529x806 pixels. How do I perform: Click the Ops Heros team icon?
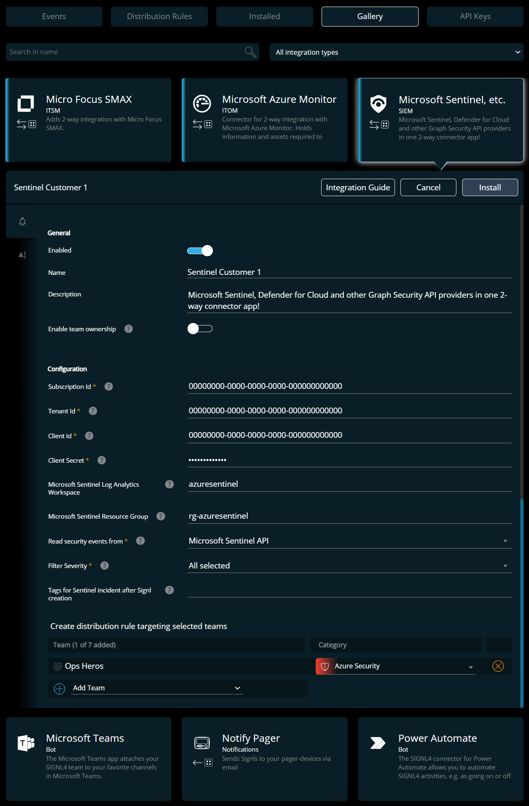coord(58,666)
